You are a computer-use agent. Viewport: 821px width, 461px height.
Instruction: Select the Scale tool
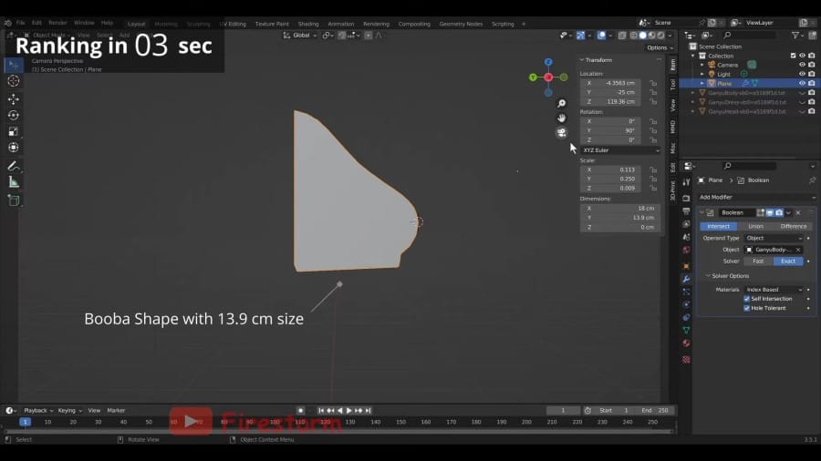14,131
